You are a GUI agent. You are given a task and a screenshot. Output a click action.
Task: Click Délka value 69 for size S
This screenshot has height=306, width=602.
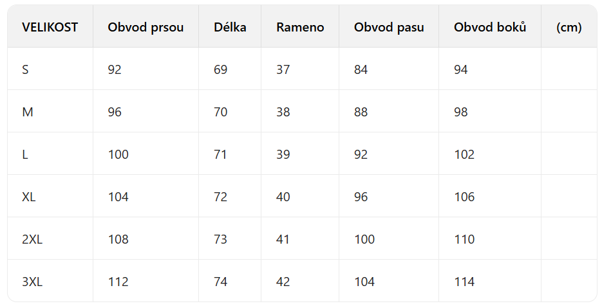[x=221, y=69]
